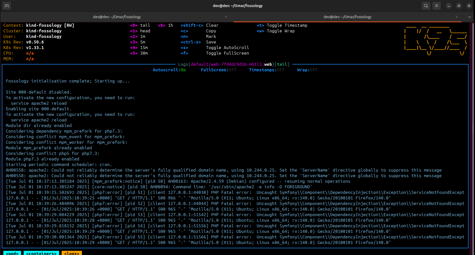Click the Toggle Timestamp hint
Image resolution: width=475 pixels, height=255 pixels.
(287, 25)
